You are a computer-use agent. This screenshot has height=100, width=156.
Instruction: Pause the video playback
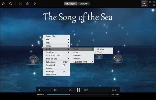click(x=78, y=90)
